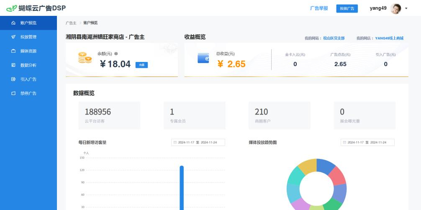The height and width of the screenshot is (210, 421).
Task: Click the calendar icon in the 每日新增访客量 date picker
Action: tap(175, 142)
